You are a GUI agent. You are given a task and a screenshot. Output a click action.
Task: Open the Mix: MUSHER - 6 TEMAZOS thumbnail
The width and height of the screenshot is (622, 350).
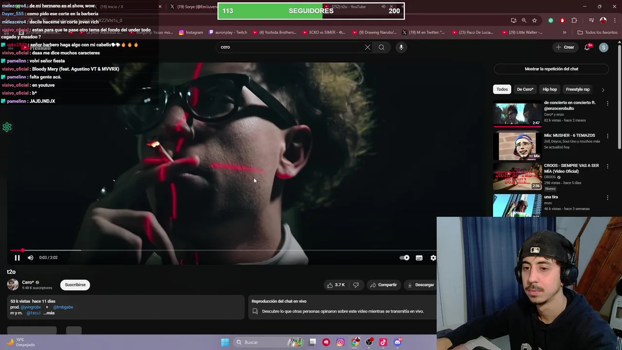517,146
